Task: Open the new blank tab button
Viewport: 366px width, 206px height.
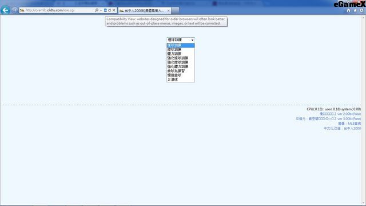Action: [176, 10]
